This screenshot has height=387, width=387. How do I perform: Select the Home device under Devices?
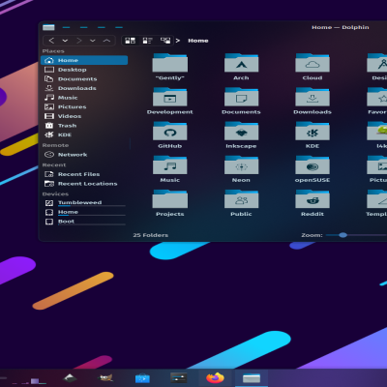84,212
